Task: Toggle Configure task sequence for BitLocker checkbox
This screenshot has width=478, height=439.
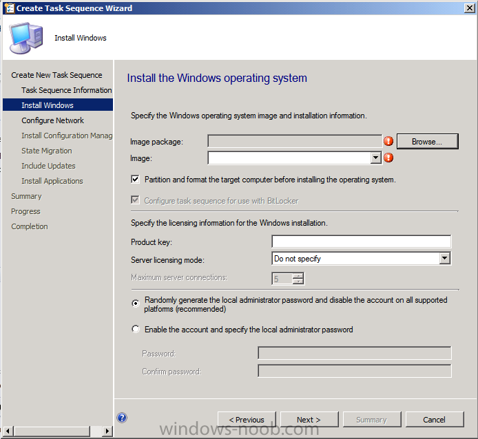Action: point(135,200)
